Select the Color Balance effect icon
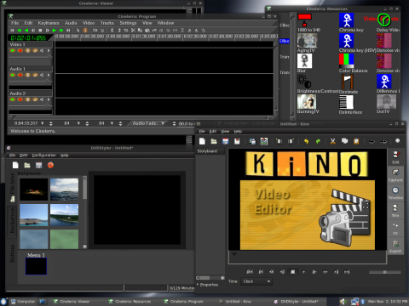This screenshot has width=409, height=306. [x=346, y=61]
